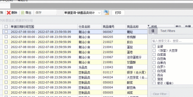Check the 白菜苗 filter checkbox
193x97 pixels.
[x=154, y=54]
